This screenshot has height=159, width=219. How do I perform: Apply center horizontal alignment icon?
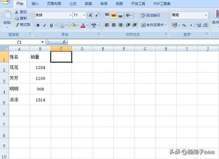pos(114,25)
